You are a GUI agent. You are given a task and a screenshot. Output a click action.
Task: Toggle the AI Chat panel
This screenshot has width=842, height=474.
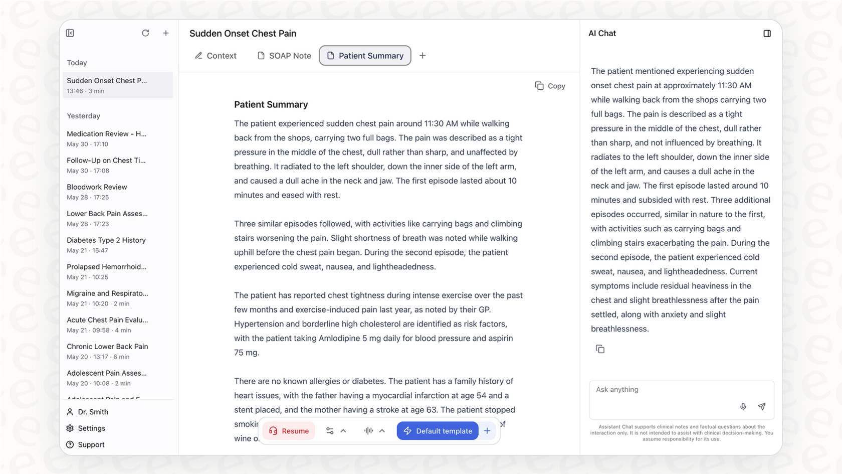pos(767,34)
